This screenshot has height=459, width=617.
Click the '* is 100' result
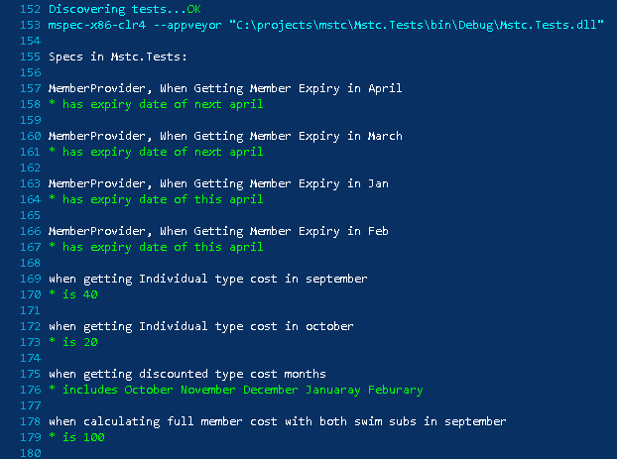tap(76, 437)
